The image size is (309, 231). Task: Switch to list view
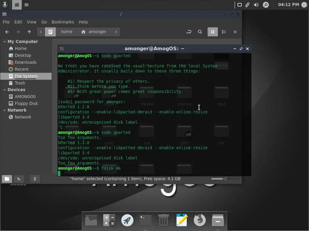tap(224, 32)
